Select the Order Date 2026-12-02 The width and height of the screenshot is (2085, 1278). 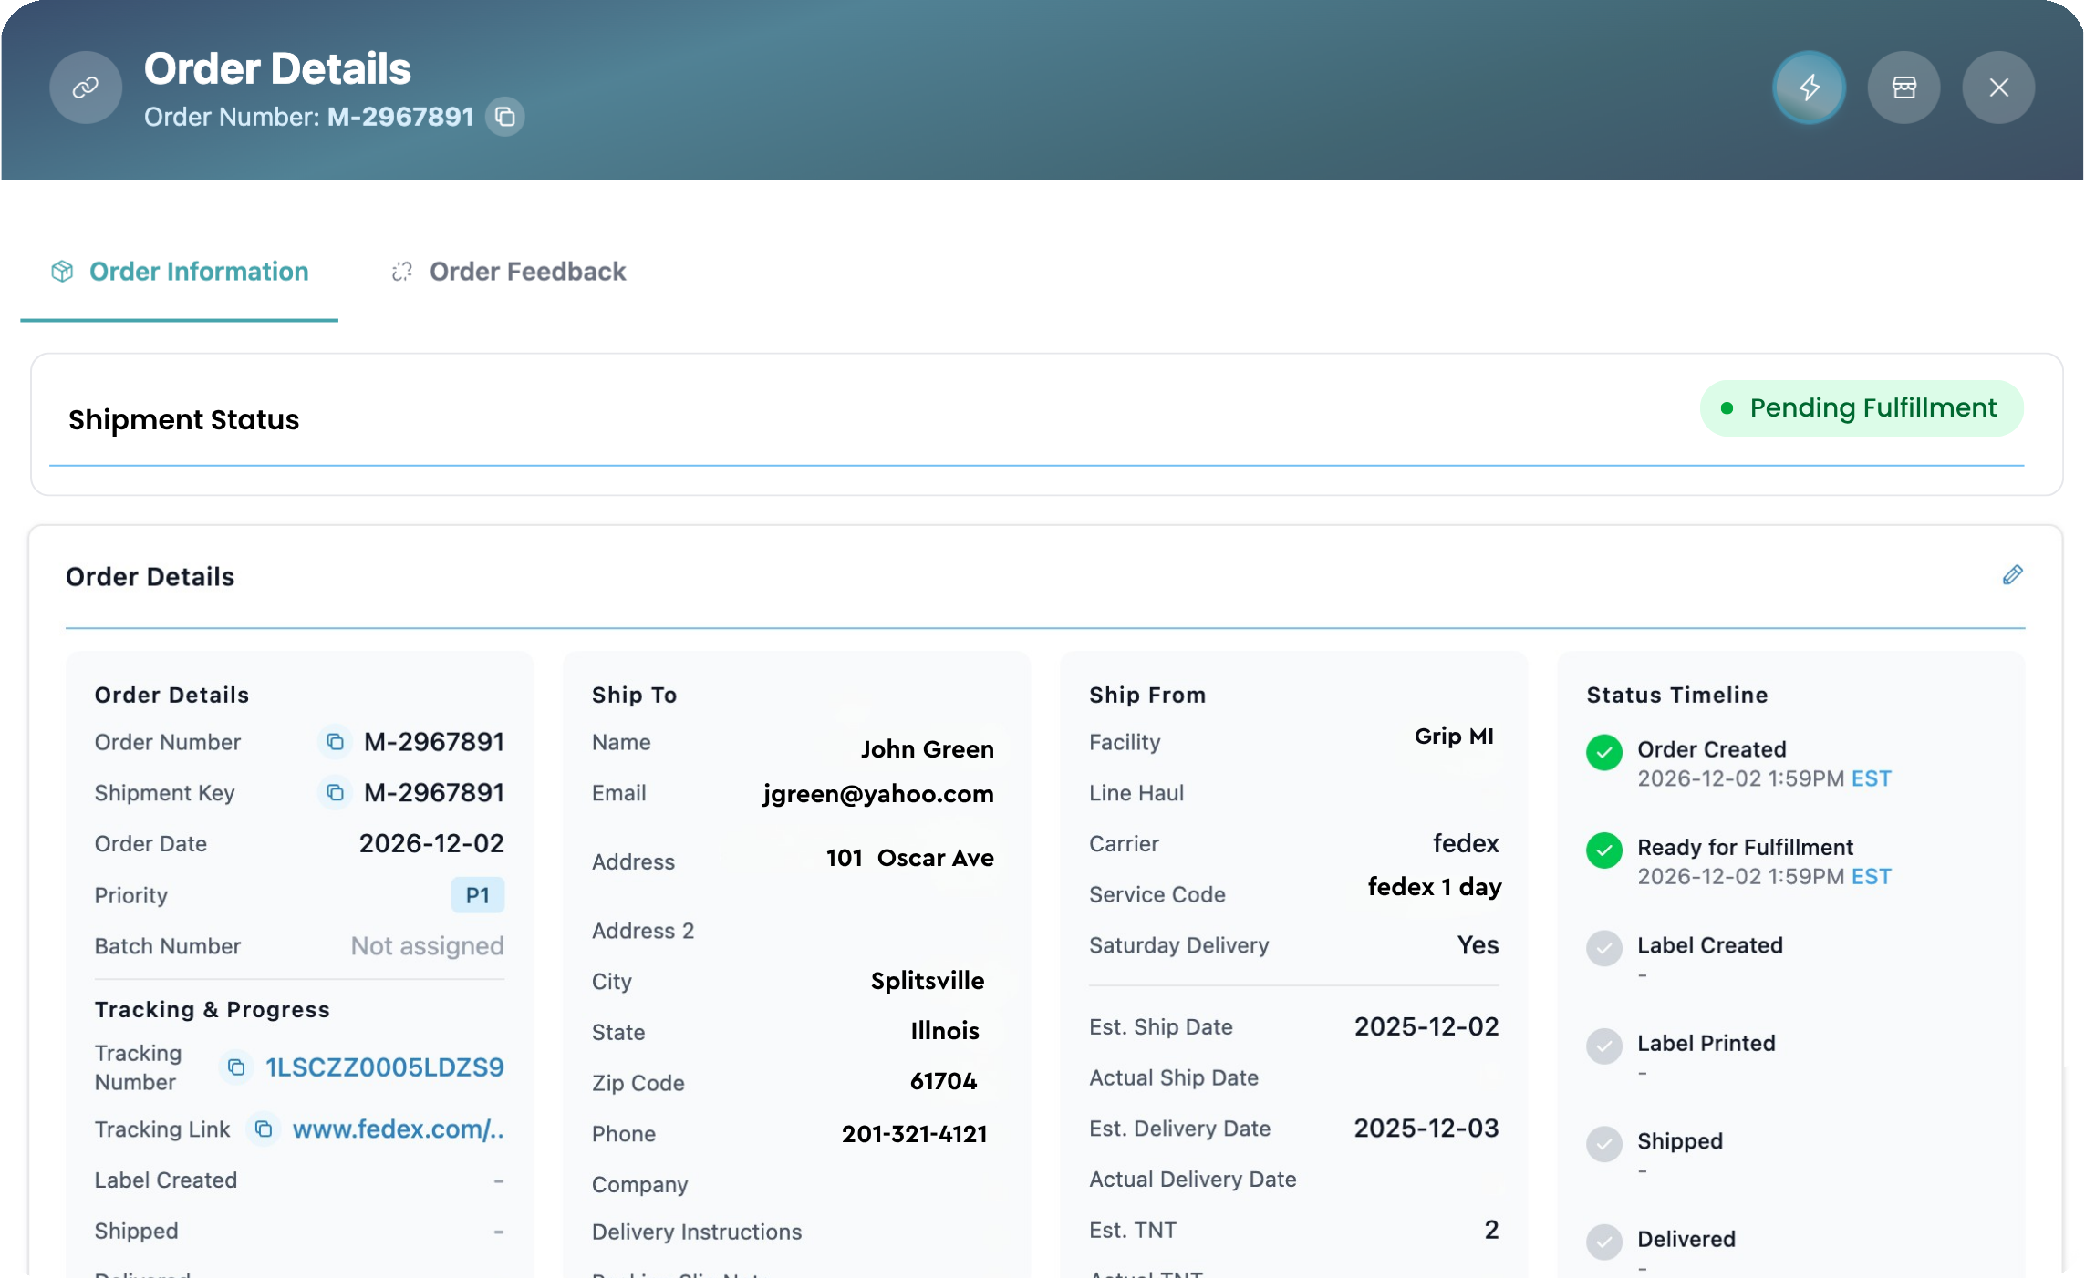(431, 844)
